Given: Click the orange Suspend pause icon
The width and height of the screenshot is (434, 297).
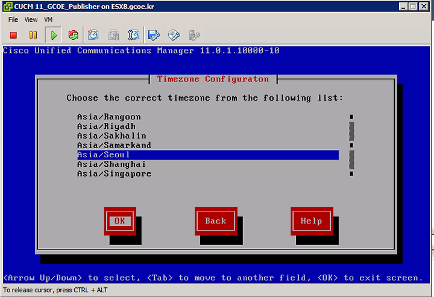Looking at the screenshot, I should tap(33, 35).
